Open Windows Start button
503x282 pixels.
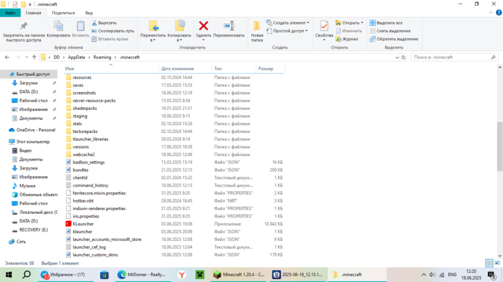click(9, 274)
